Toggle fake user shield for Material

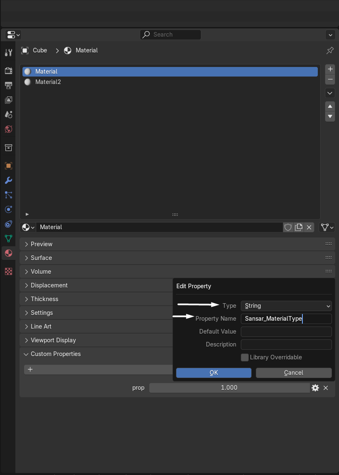288,227
